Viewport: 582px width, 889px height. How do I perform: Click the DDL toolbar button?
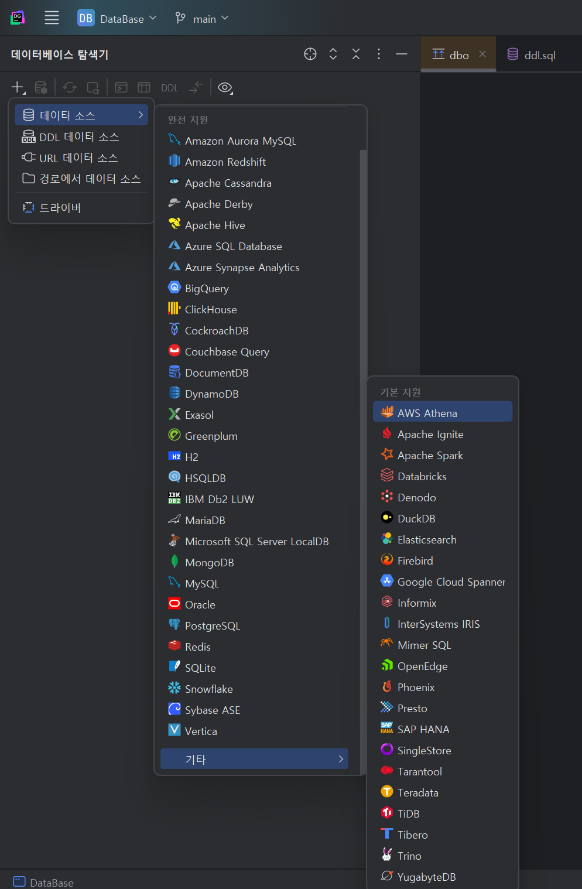[169, 88]
